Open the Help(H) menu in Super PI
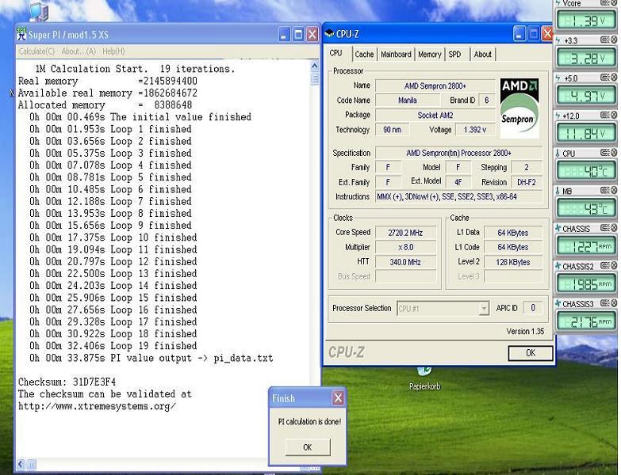The height and width of the screenshot is (475, 621). (x=113, y=51)
